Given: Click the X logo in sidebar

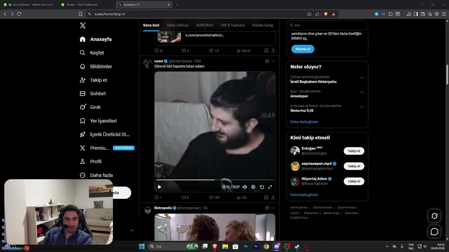Looking at the screenshot, I should 83,26.
